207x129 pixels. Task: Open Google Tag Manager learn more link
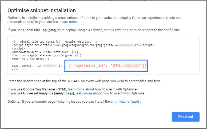[x=76, y=89]
